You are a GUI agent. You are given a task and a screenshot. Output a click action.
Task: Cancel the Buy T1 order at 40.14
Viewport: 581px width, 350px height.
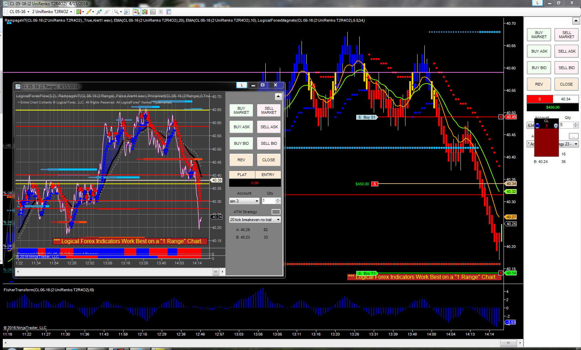pos(501,273)
